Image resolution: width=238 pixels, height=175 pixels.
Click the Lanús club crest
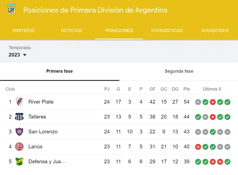[19, 146]
